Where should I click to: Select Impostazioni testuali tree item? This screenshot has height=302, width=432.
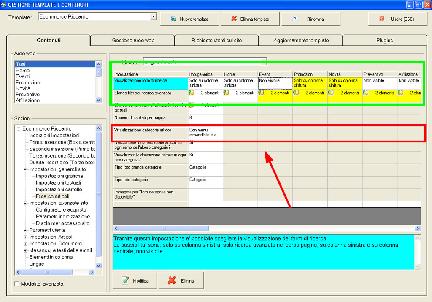click(x=58, y=183)
